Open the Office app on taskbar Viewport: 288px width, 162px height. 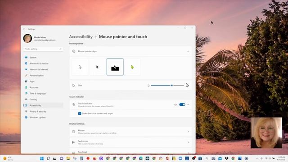[x=167, y=158]
